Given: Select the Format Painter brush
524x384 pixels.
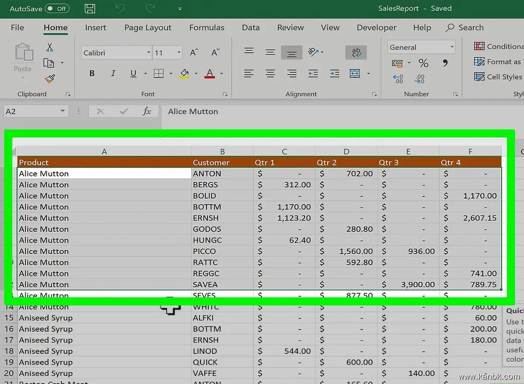Looking at the screenshot, I should 49,79.
